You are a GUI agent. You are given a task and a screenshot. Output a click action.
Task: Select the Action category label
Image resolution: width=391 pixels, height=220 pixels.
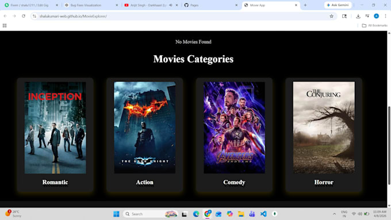pos(145,182)
